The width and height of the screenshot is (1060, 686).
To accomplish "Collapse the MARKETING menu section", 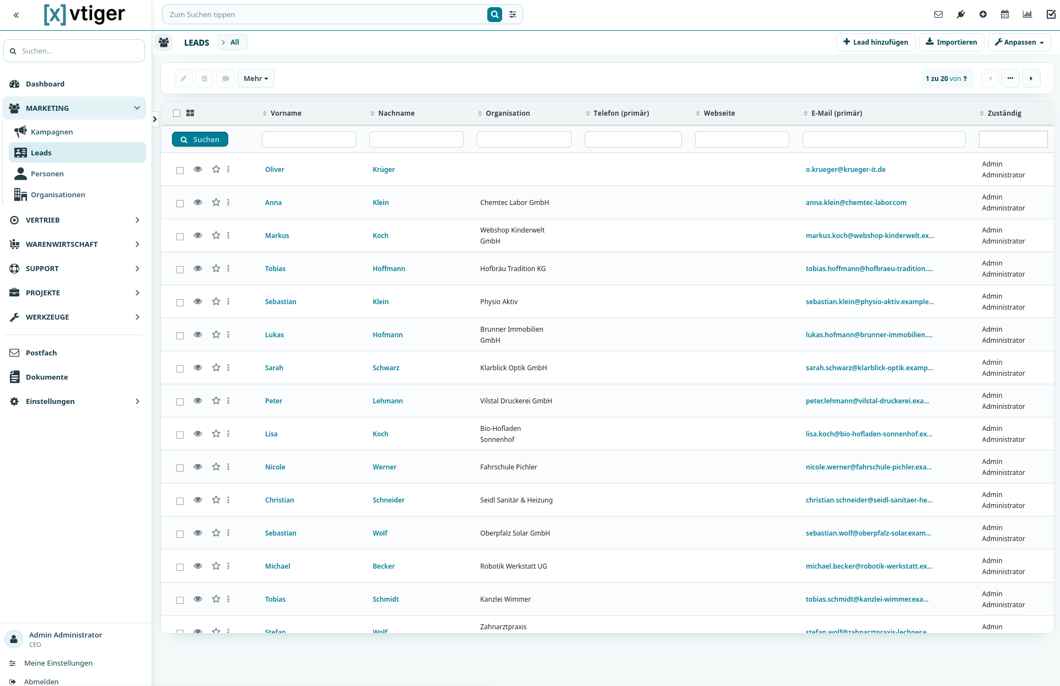I will [x=74, y=108].
